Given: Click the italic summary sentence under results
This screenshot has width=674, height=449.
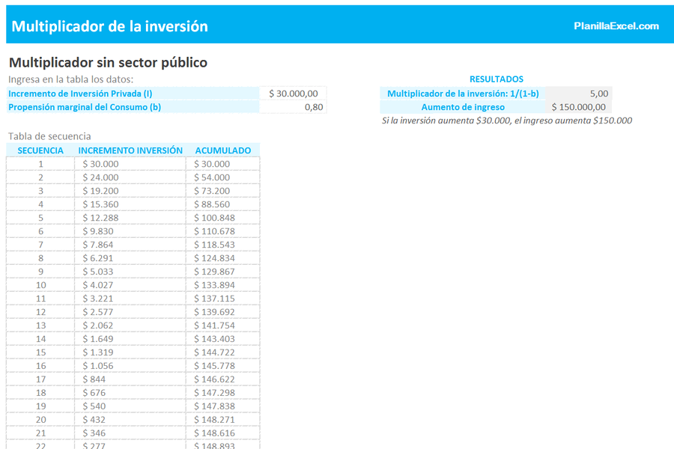Looking at the screenshot, I should (506, 120).
